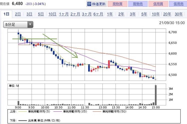This screenshot has width=187, height=124.
Task: Click the 単純移動平均(25) legend entry
Action: point(70,111)
